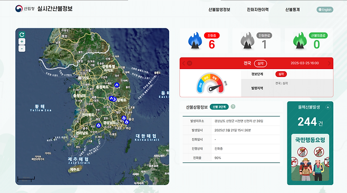Click the 충청남도 label on the map
The height and width of the screenshot is (193, 347).
click(80, 95)
